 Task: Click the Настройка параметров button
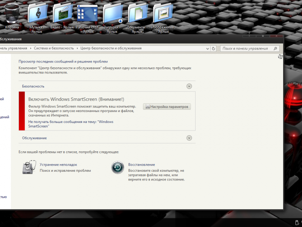tap(167, 107)
